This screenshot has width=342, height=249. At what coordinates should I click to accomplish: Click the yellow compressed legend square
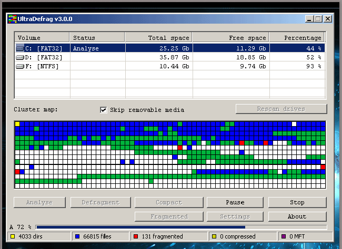(x=214, y=236)
